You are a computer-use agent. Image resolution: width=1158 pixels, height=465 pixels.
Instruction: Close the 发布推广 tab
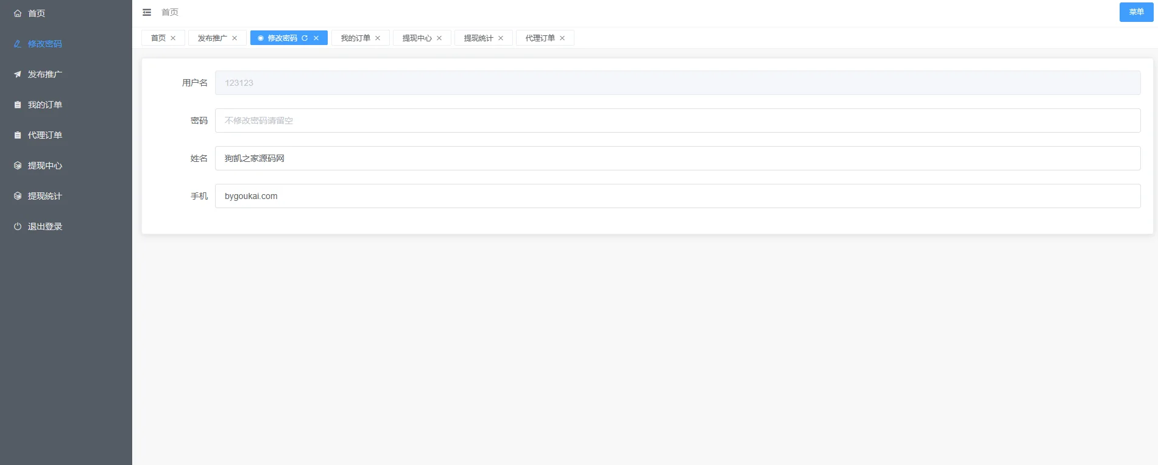235,38
